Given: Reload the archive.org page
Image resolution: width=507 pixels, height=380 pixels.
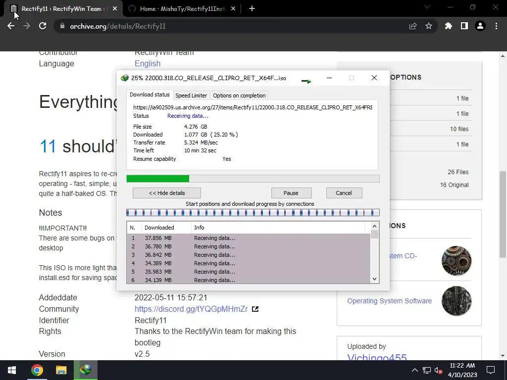Looking at the screenshot, I should 43,26.
